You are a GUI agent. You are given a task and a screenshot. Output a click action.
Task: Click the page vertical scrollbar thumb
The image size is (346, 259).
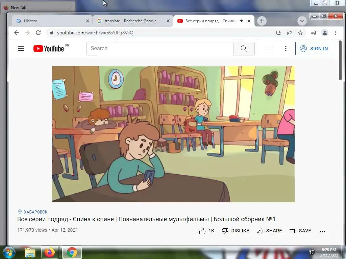(340, 60)
